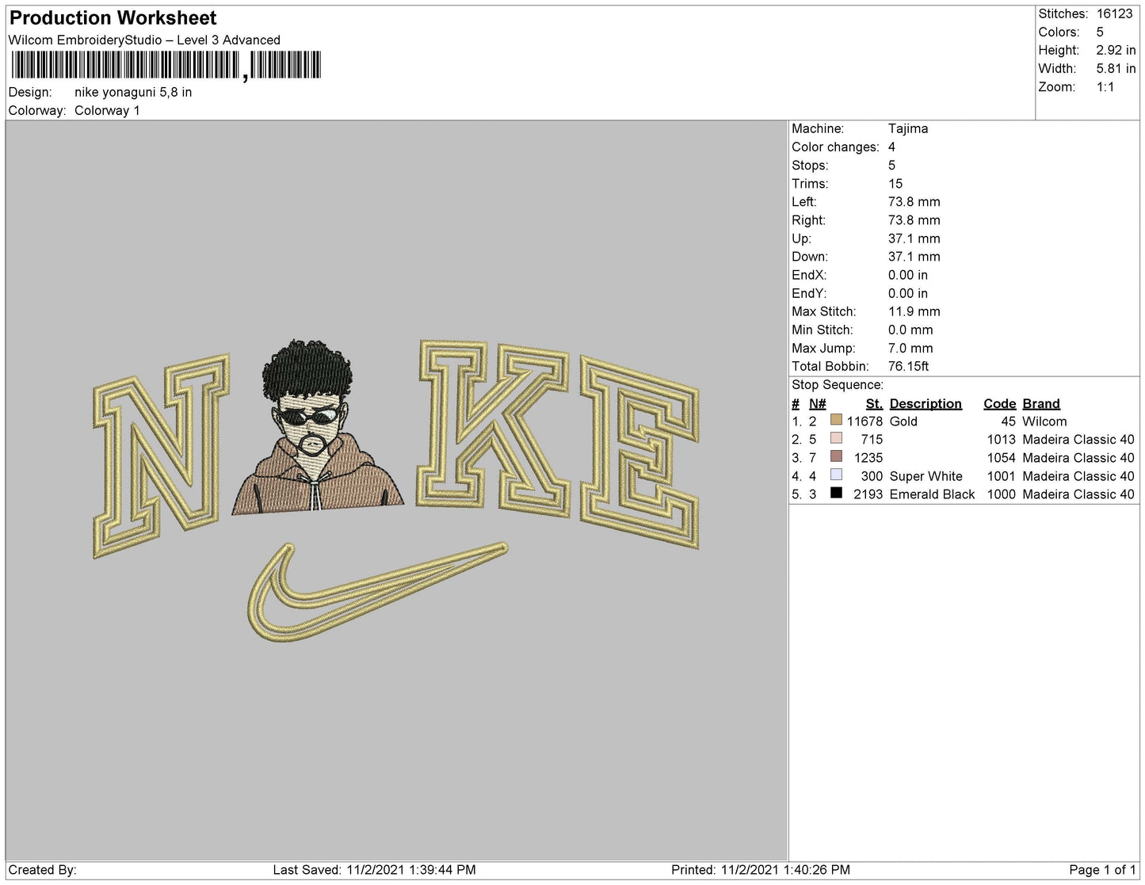Click the design name 'nike yonaguni 5,8 in'
This screenshot has height=885, width=1145.
click(133, 92)
